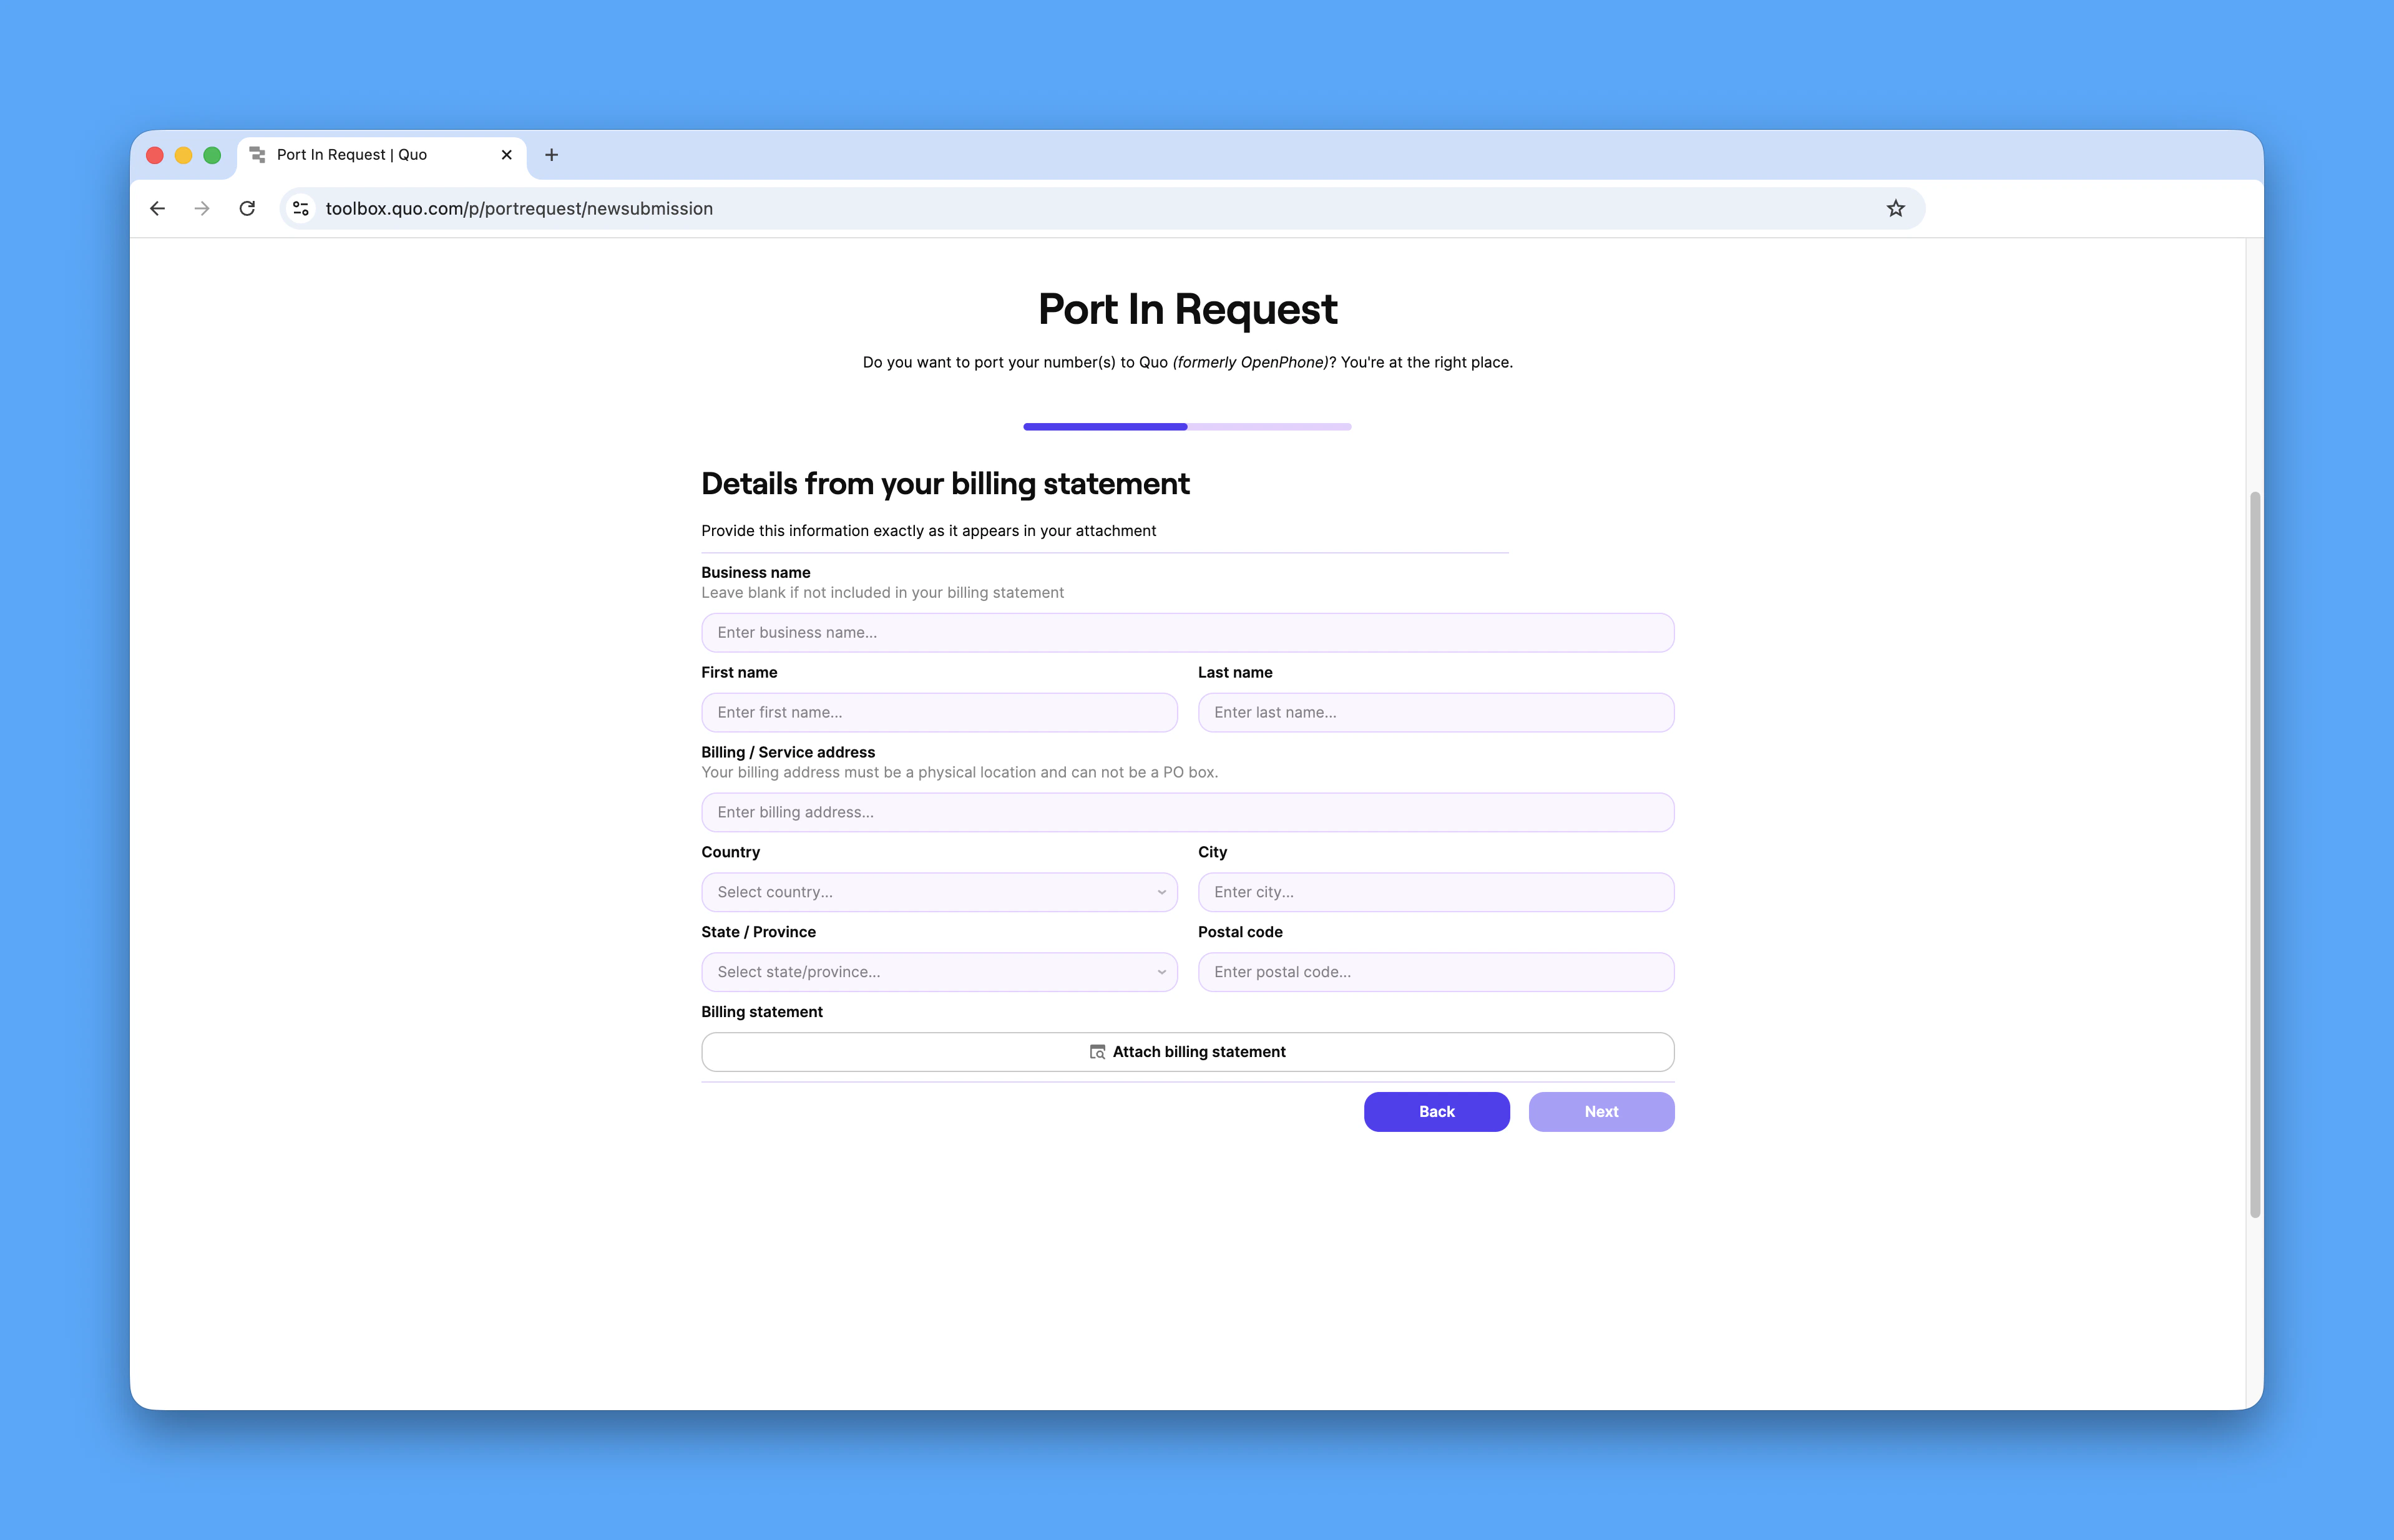Open the Select country dropdown

[x=939, y=892]
